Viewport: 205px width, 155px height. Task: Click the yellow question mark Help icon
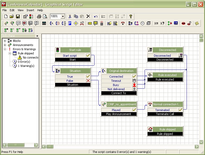130,16
